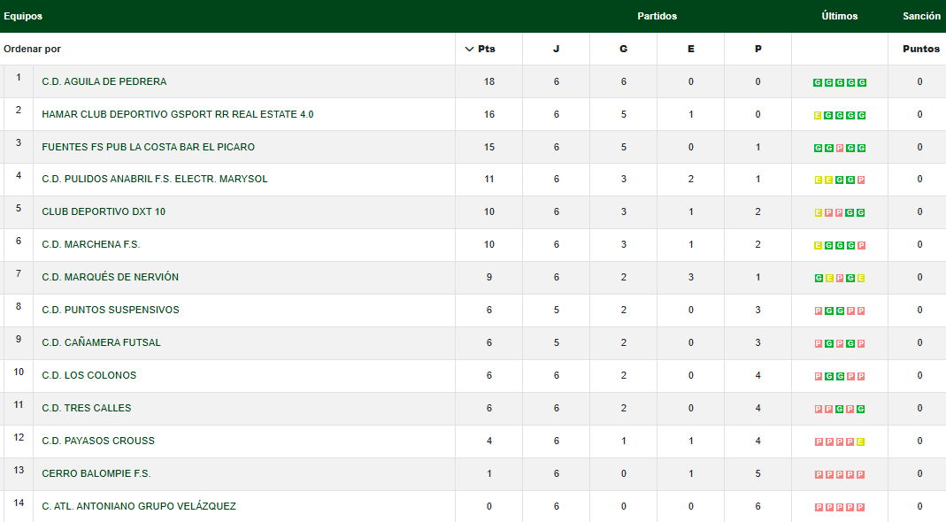Sort the table by E column header
The image size is (946, 522).
[x=690, y=50]
